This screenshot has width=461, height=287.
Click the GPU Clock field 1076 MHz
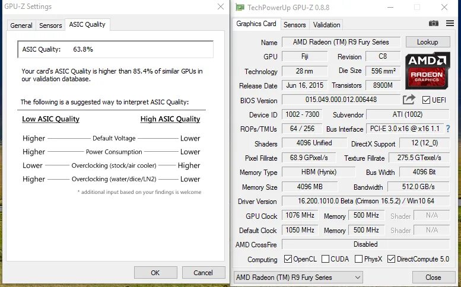pos(300,215)
